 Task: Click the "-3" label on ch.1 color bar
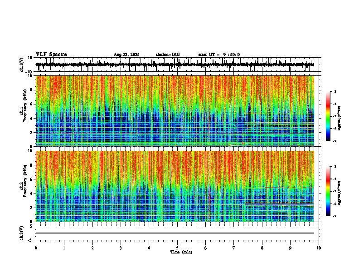tap(335, 92)
